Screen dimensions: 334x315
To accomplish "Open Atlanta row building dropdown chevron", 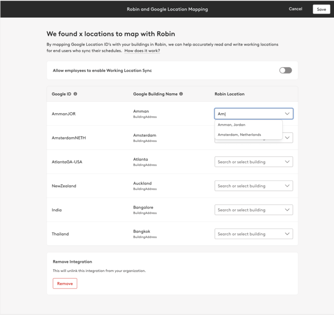I will (x=287, y=162).
